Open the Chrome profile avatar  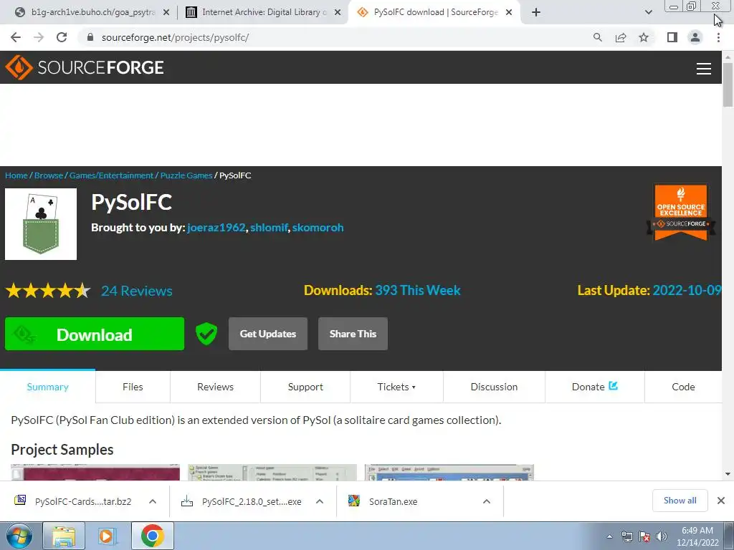[695, 37]
